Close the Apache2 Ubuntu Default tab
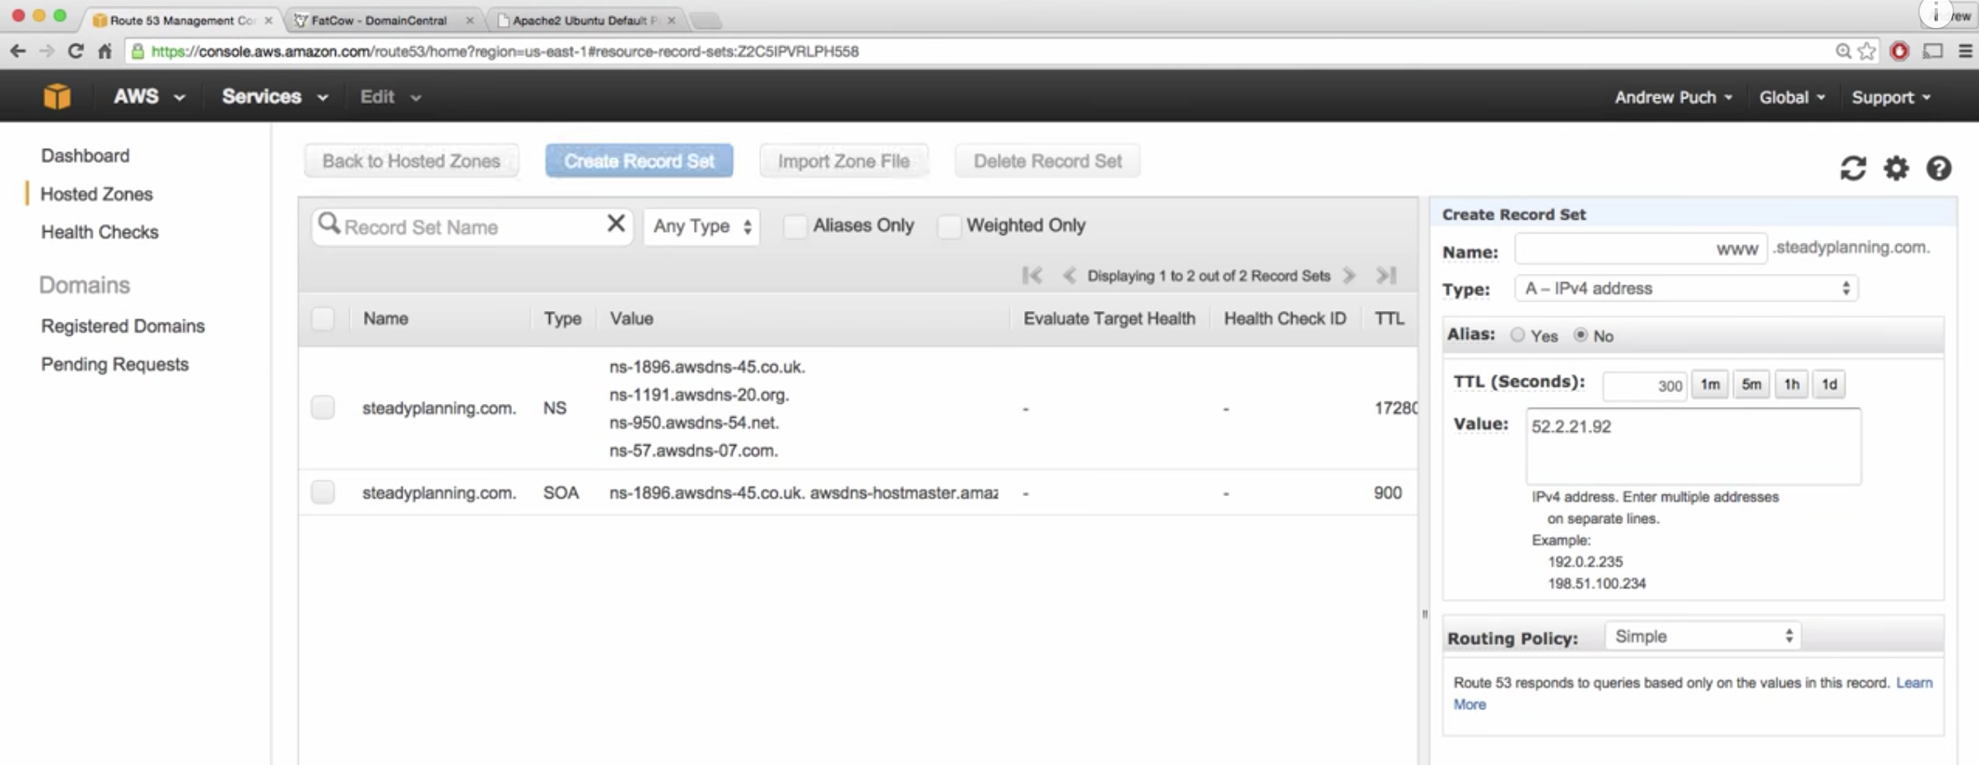1979x765 pixels. coord(671,21)
